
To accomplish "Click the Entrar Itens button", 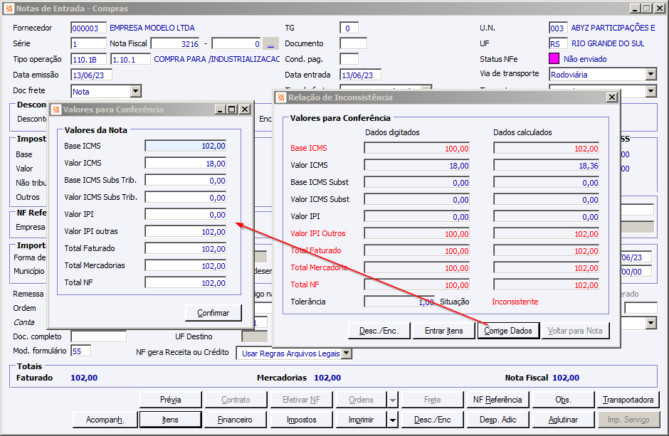I will 443,331.
